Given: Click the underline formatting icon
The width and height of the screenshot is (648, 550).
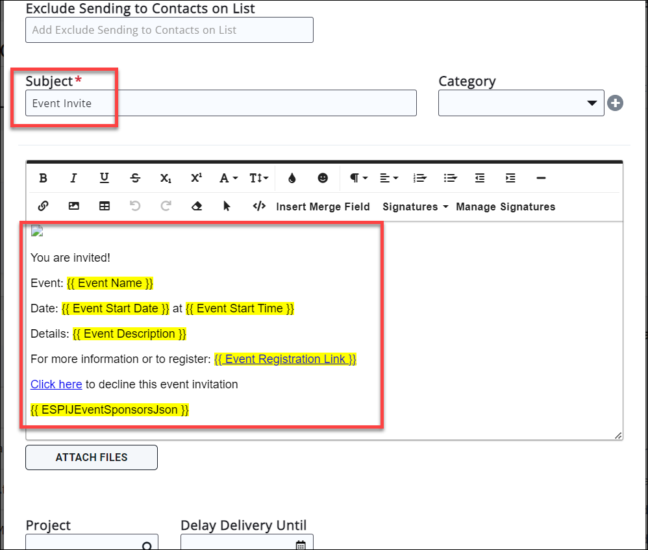Looking at the screenshot, I should click(x=104, y=178).
